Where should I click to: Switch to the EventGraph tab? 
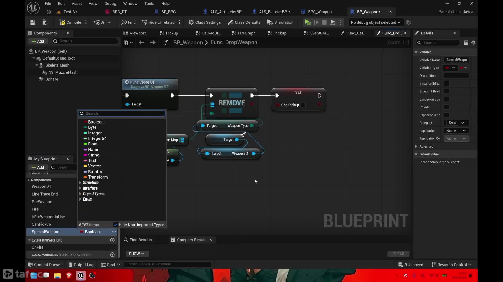(x=316, y=33)
